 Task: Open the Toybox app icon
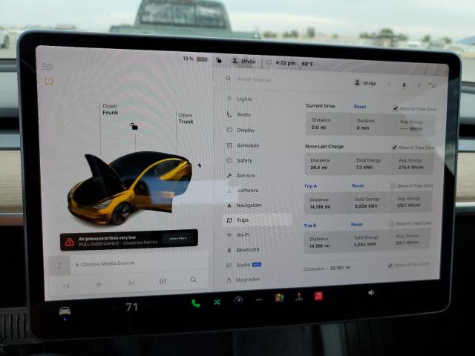[x=279, y=298]
